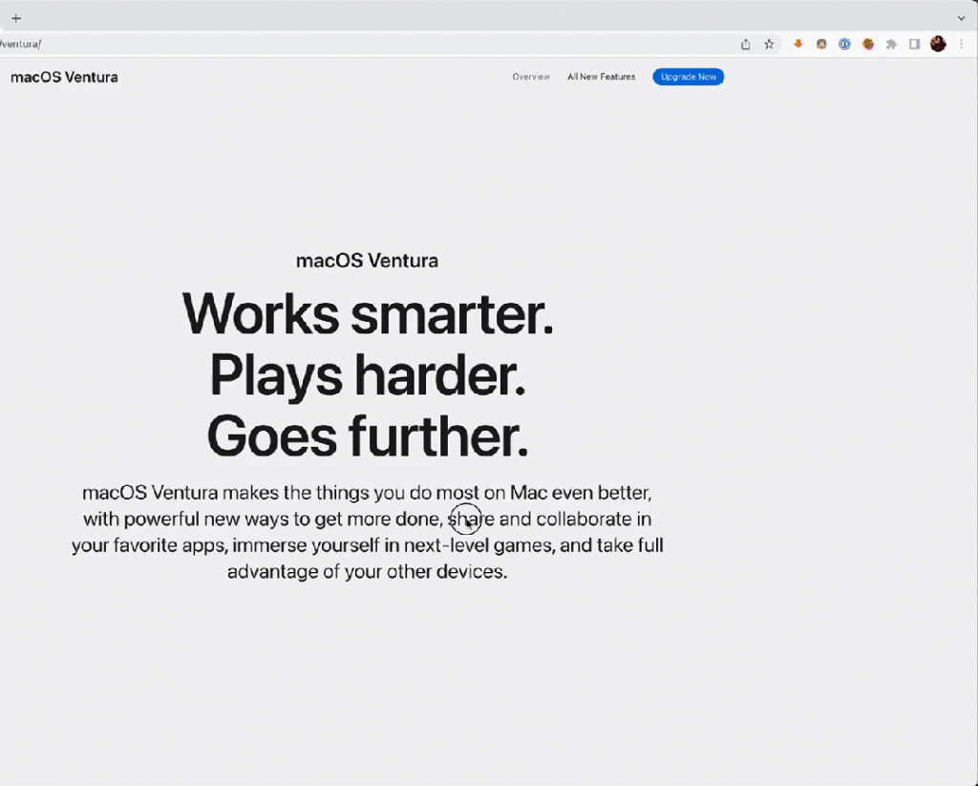
Task: Click the Upgrade Now button
Action: (x=688, y=76)
